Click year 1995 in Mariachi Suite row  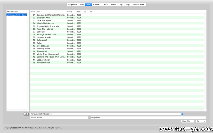[x=79, y=63]
